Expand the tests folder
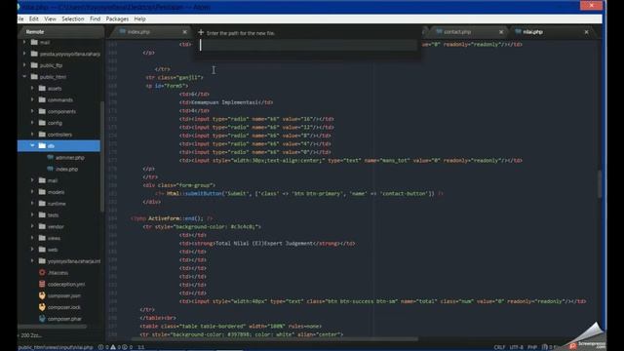 click(x=32, y=214)
